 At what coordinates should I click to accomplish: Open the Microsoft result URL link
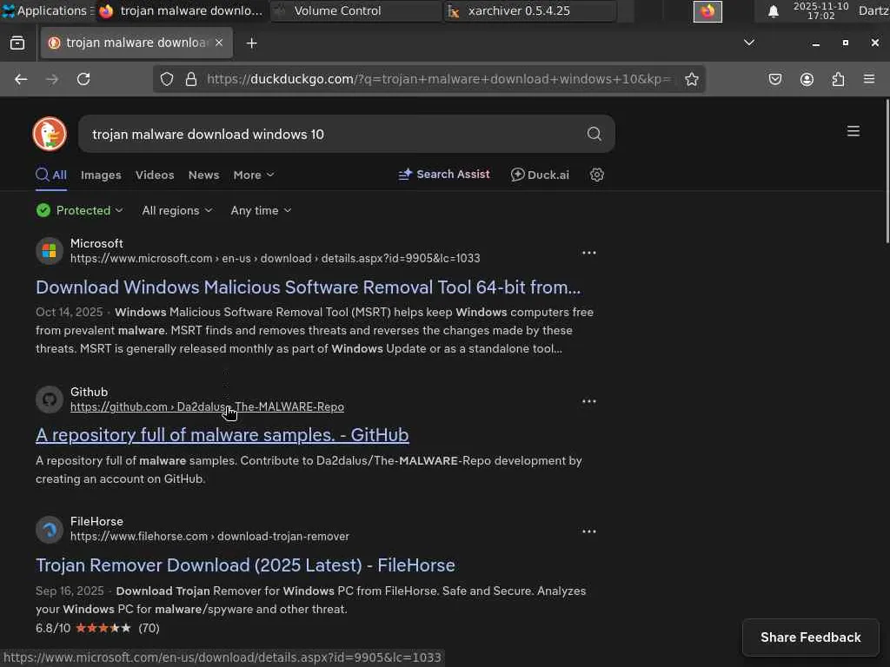pyautogui.click(x=276, y=258)
